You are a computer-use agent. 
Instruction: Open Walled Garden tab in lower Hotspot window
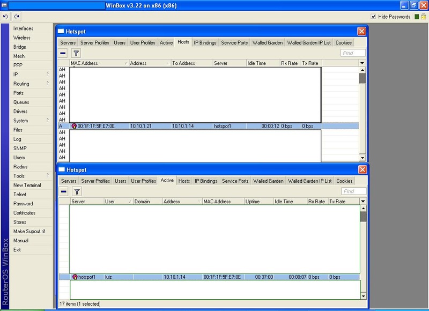[x=268, y=181]
